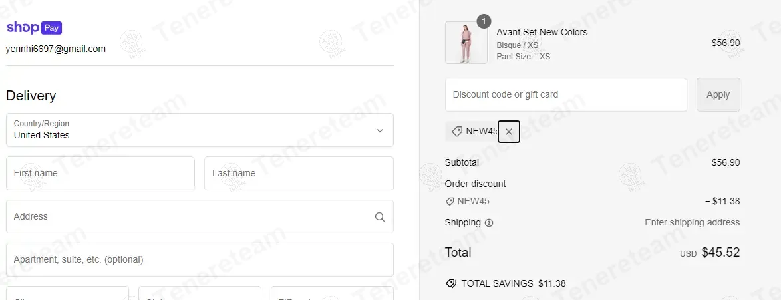781x300 pixels.
Task: Click the yennhi6697@gmail.com account email
Action: 56,49
